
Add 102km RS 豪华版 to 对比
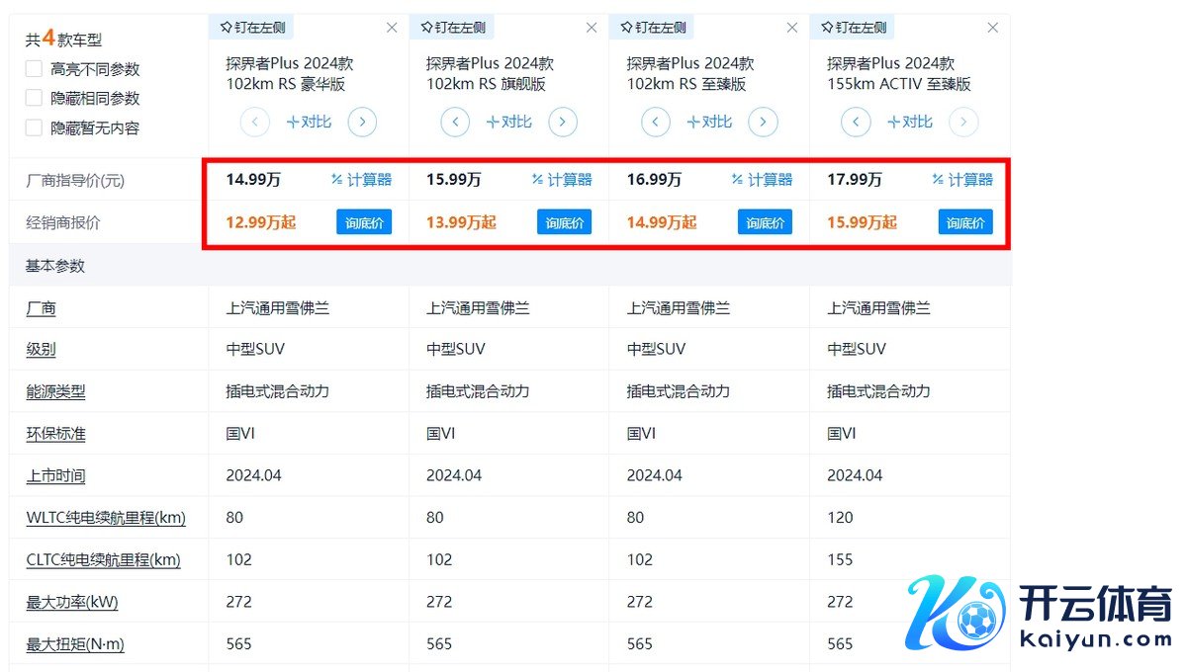tap(309, 123)
